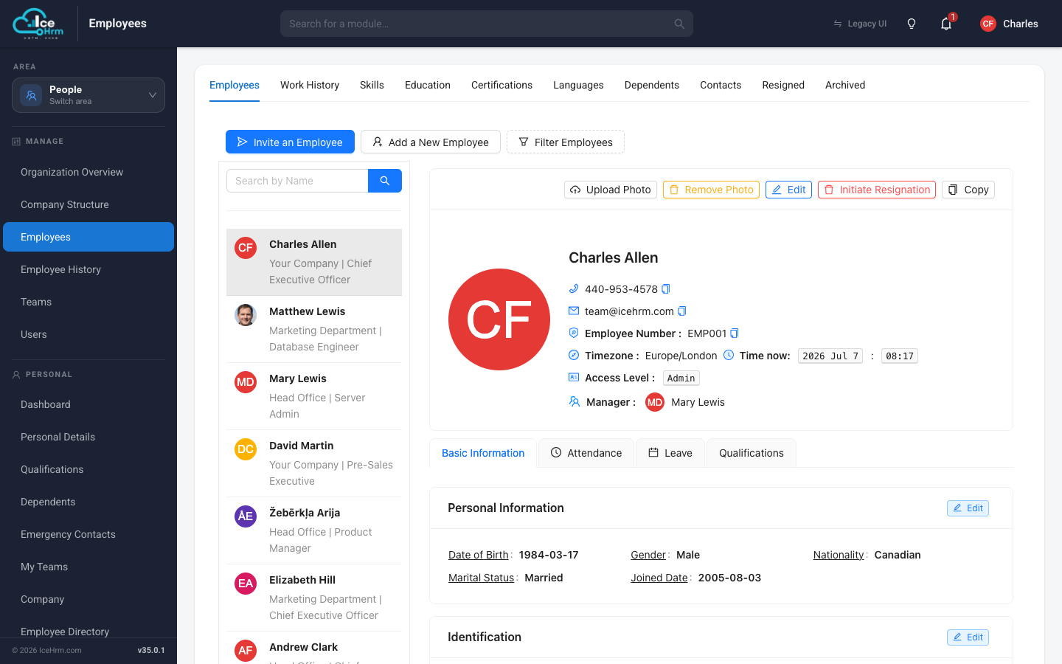Open Employee History in sidebar

88,269
